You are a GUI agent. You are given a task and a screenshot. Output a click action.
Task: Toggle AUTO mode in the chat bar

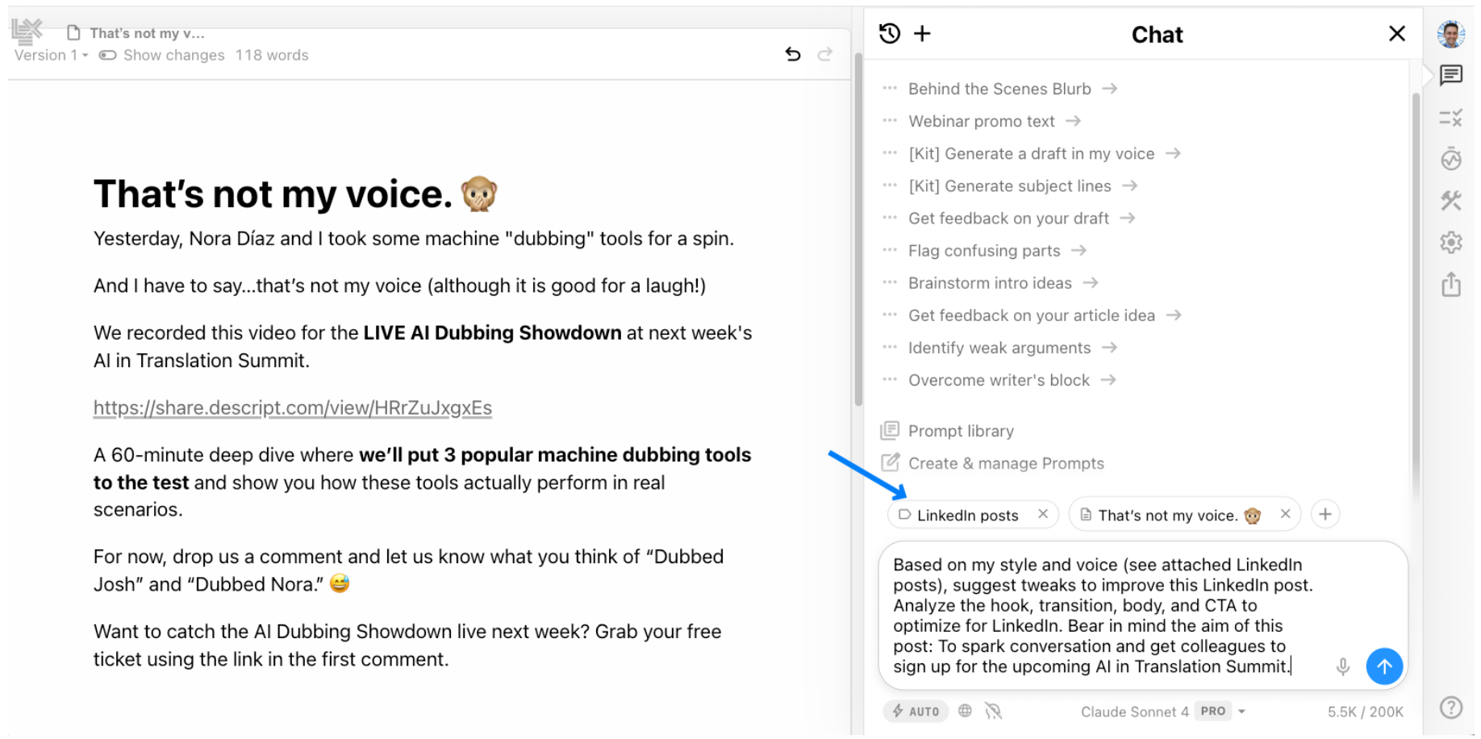tap(916, 711)
